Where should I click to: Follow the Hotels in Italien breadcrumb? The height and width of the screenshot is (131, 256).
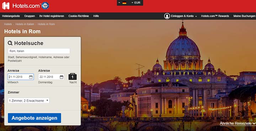pos(25,24)
